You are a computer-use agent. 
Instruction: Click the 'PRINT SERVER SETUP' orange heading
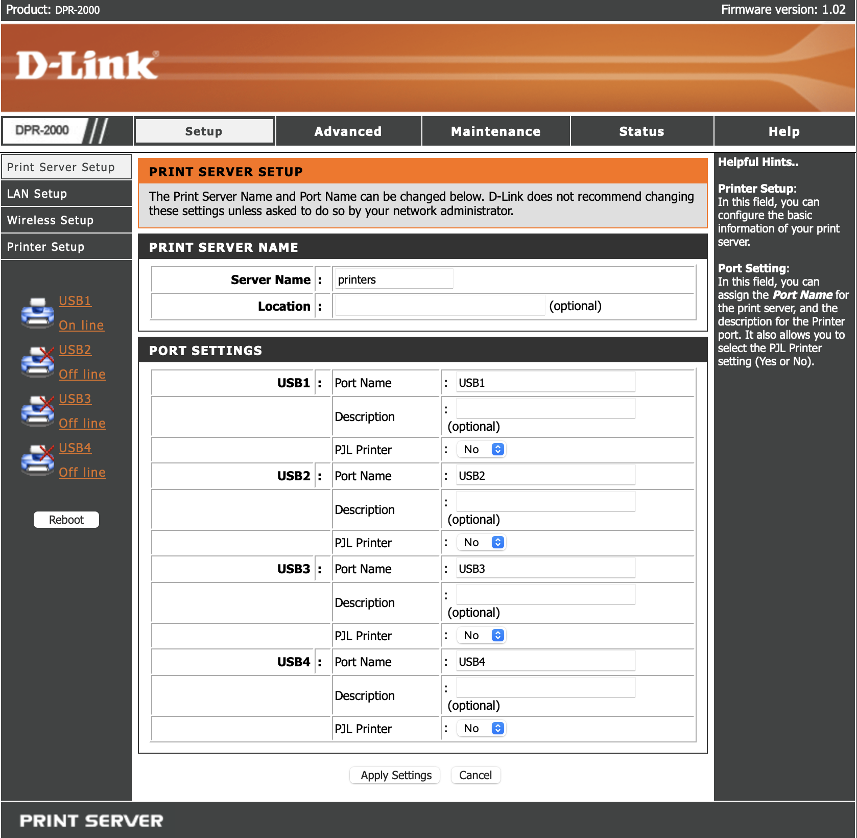(226, 172)
